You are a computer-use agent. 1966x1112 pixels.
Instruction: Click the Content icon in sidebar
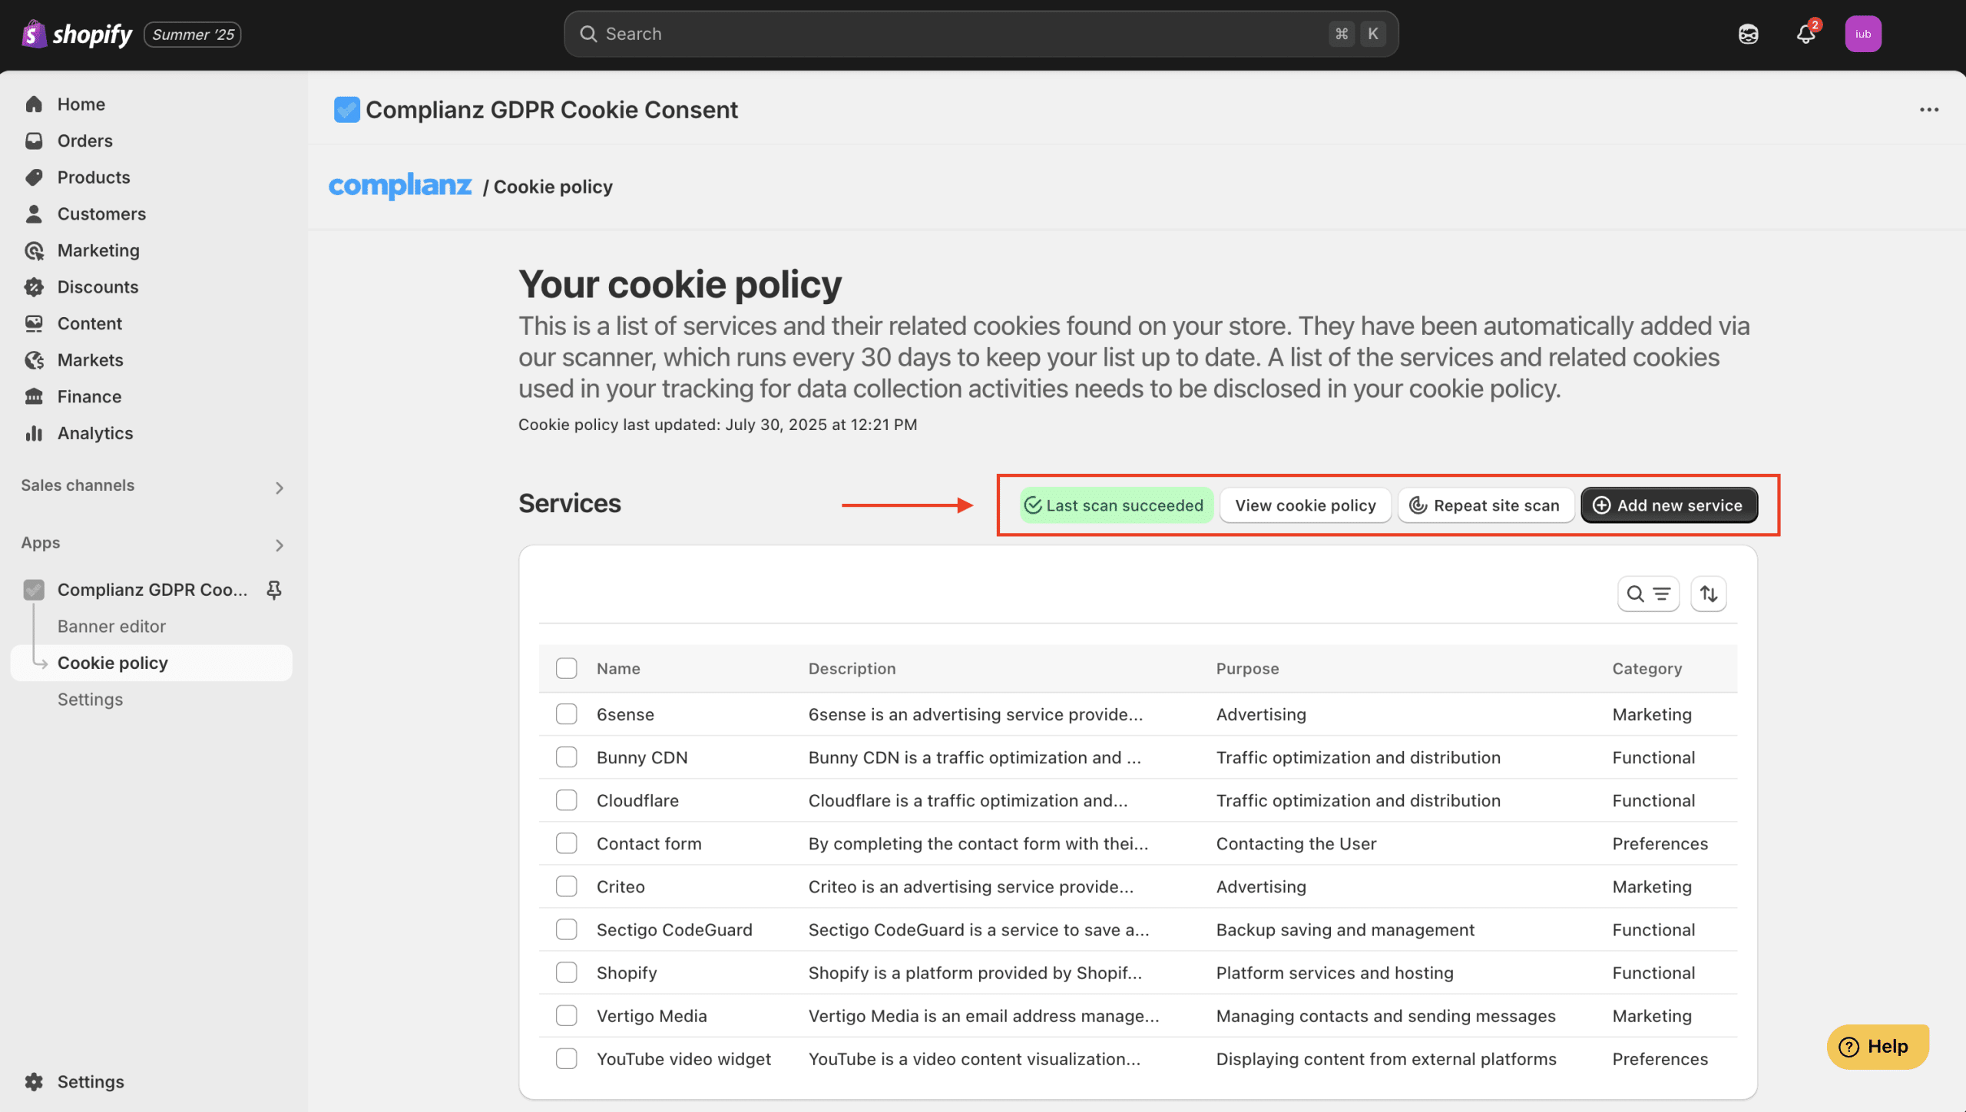tap(34, 323)
